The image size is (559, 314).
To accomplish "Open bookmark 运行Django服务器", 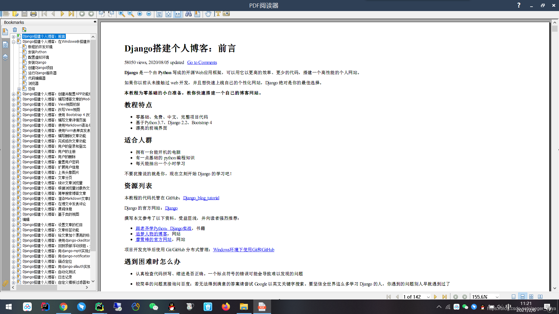I will 42,73.
